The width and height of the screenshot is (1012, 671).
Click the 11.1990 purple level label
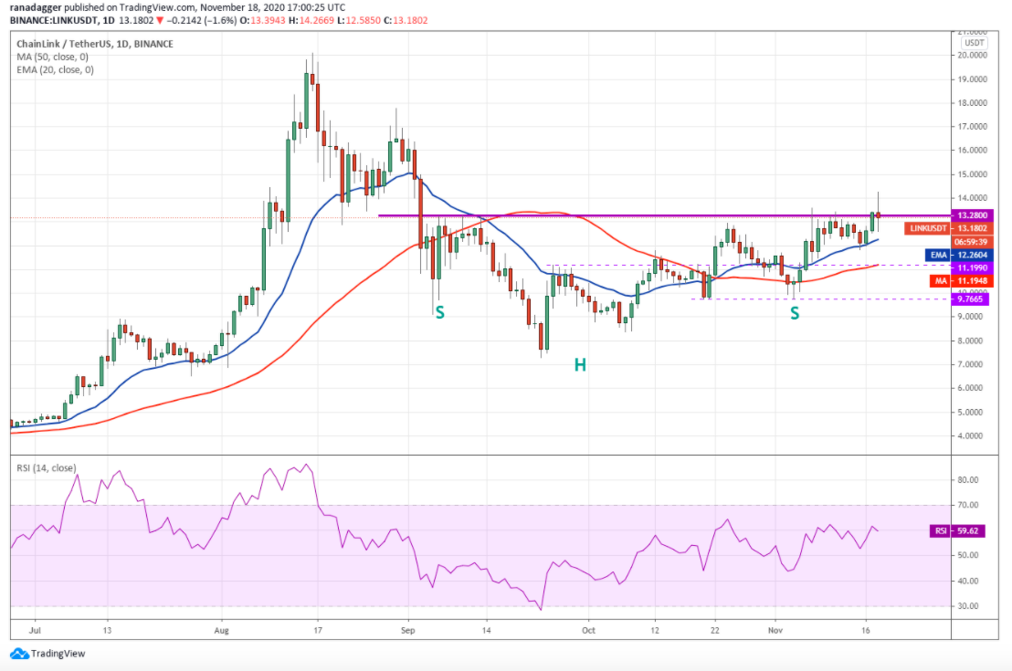pos(972,267)
